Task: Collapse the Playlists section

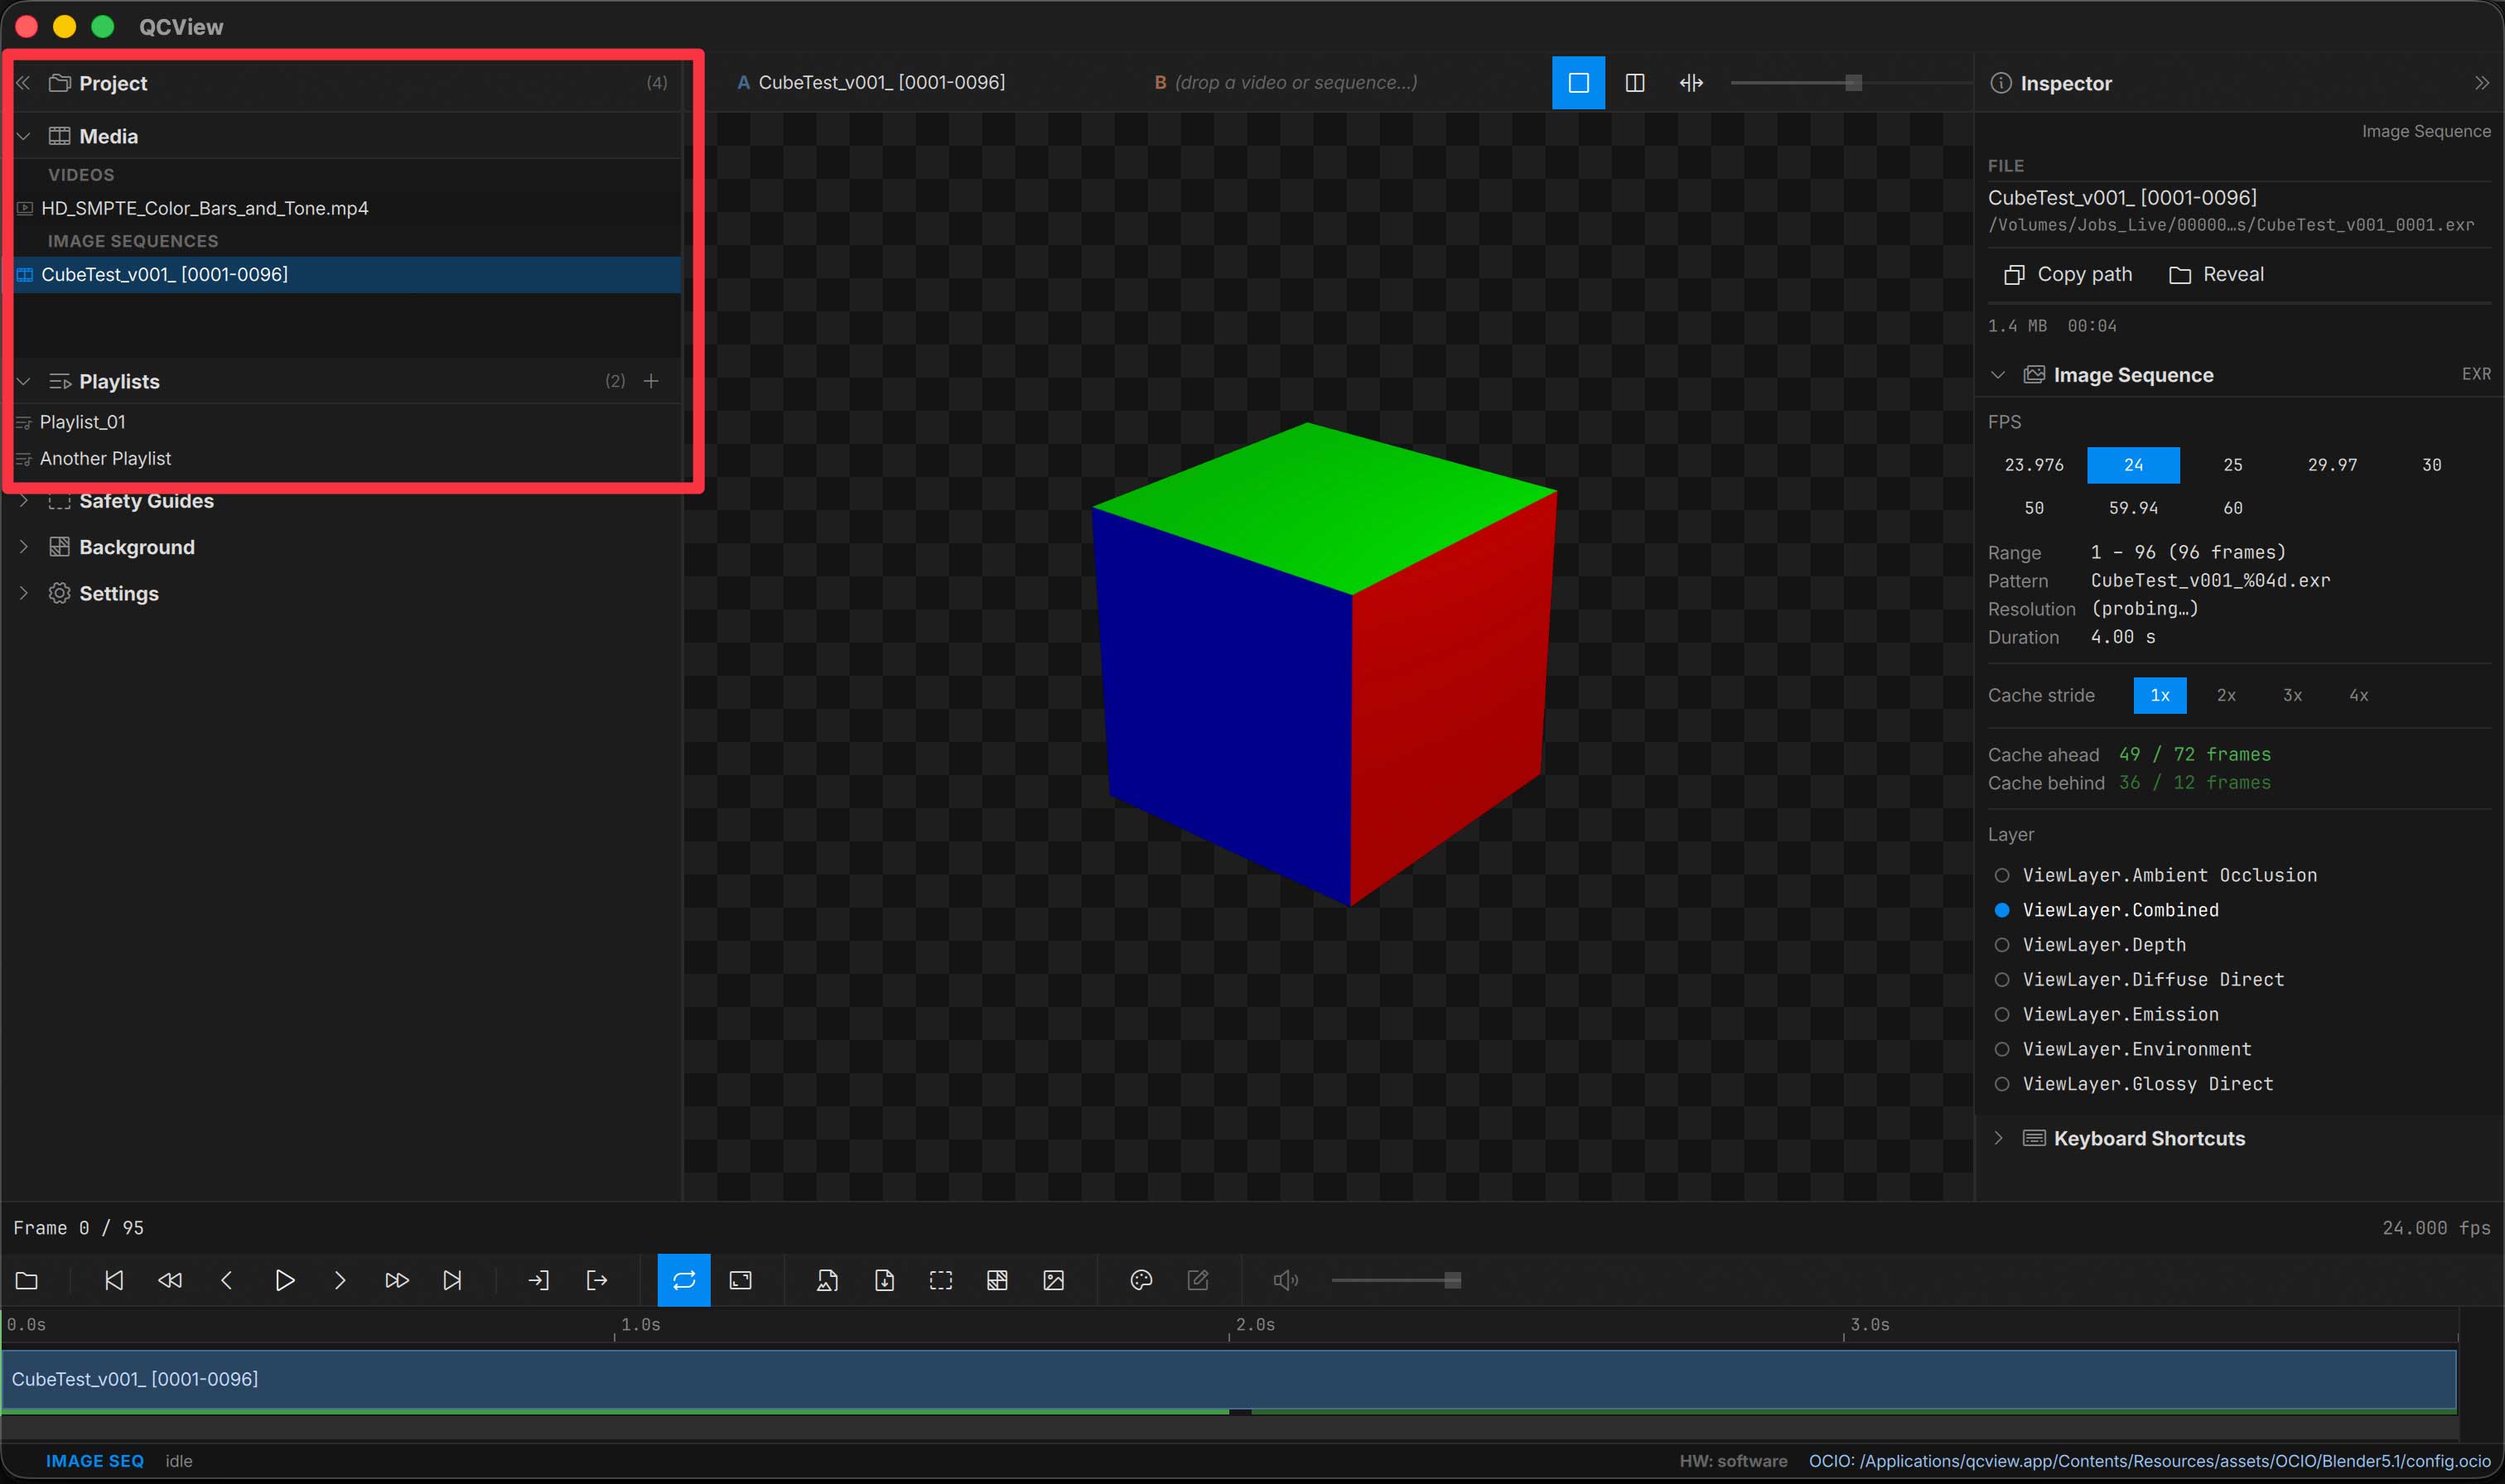Action: coord(24,381)
